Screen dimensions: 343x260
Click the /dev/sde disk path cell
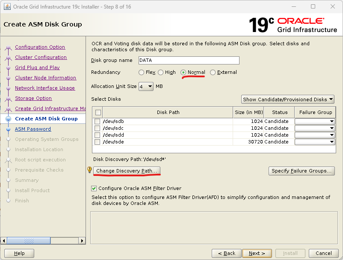(x=168, y=142)
